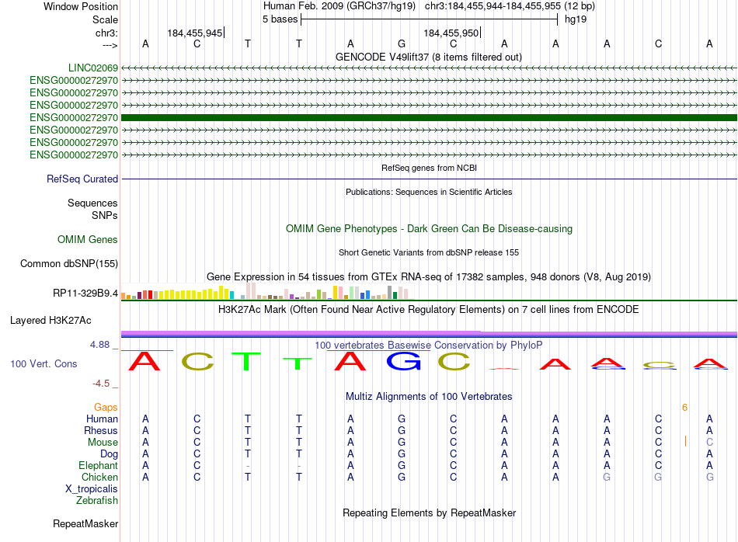Click the X_tropicalis species row label
The image size is (738, 542).
coord(92,489)
